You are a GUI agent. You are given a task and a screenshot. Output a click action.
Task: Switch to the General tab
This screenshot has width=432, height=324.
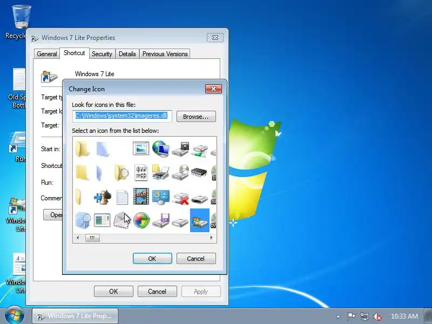click(x=47, y=53)
